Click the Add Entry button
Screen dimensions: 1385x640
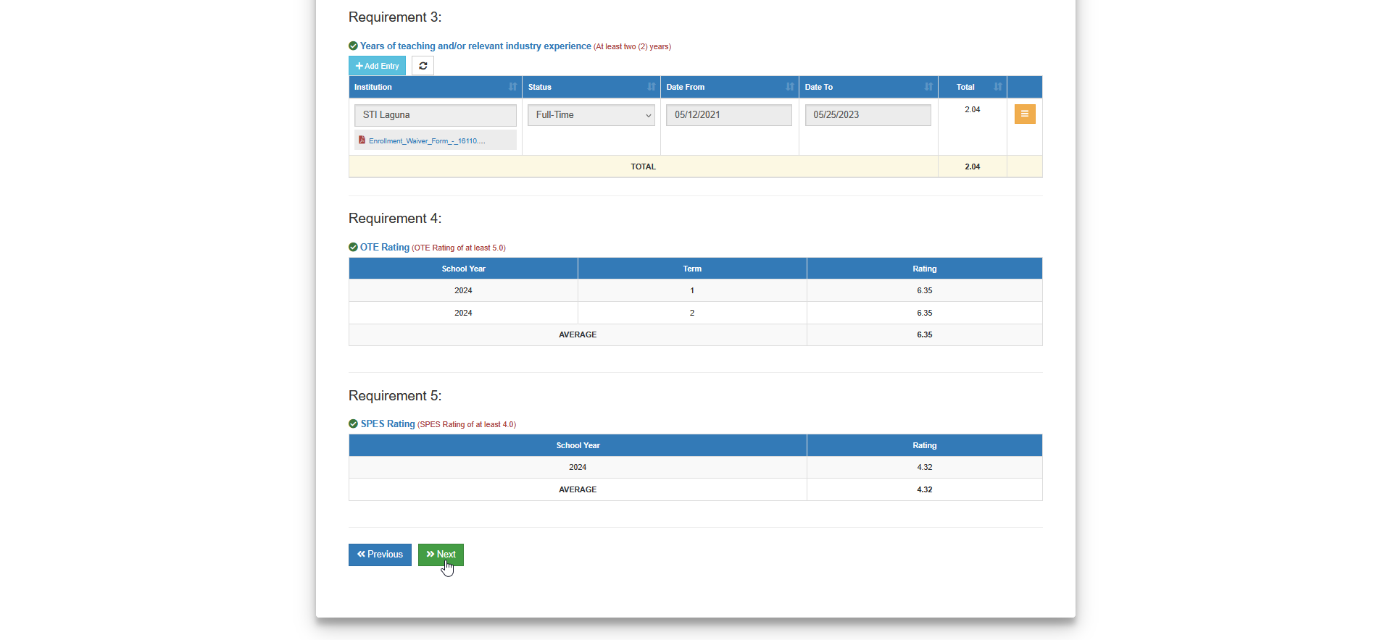[377, 66]
